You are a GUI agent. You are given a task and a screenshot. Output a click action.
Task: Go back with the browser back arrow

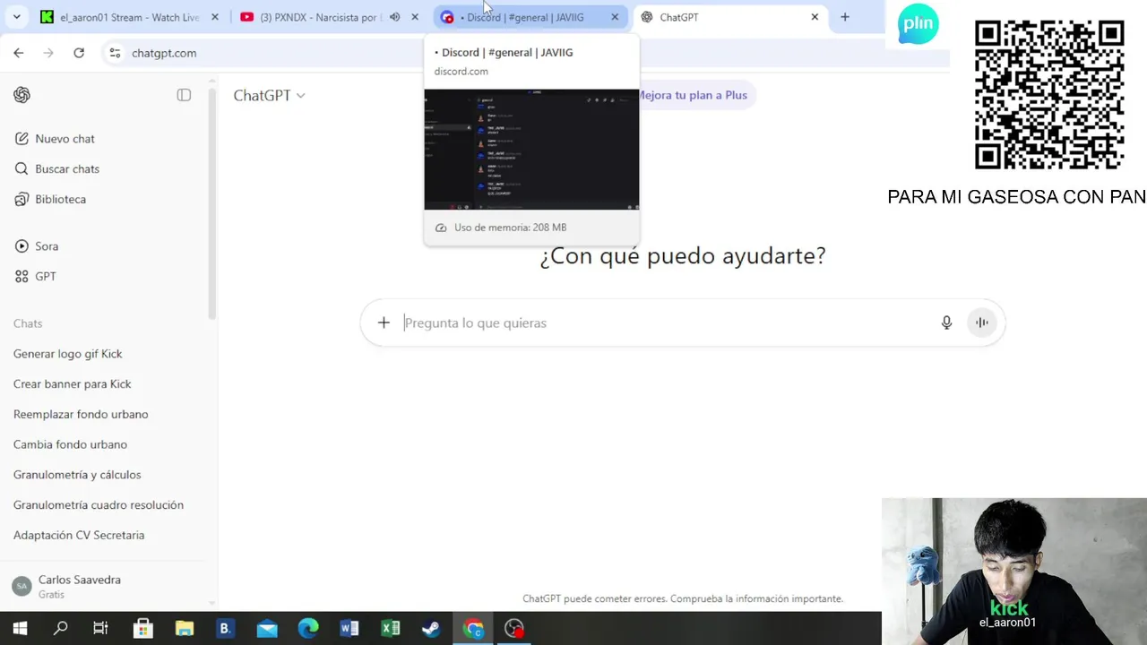coord(19,53)
